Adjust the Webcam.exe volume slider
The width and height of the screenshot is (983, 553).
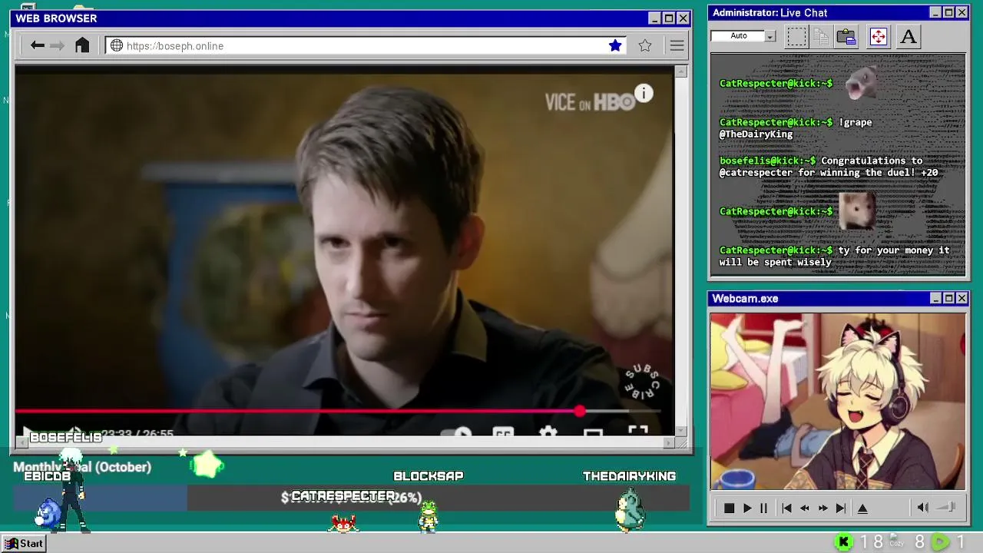(947, 507)
